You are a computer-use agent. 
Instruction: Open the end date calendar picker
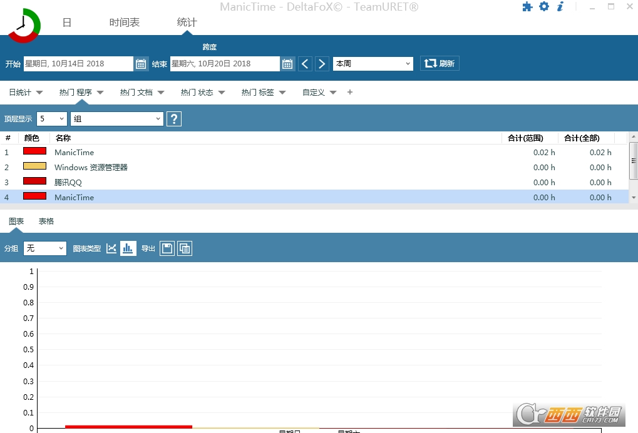point(287,64)
